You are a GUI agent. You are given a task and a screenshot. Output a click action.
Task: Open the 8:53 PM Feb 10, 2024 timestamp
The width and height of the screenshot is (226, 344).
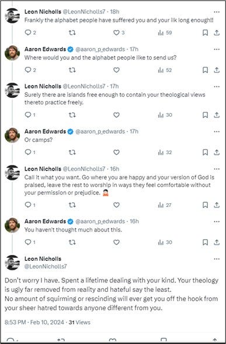[34, 322]
